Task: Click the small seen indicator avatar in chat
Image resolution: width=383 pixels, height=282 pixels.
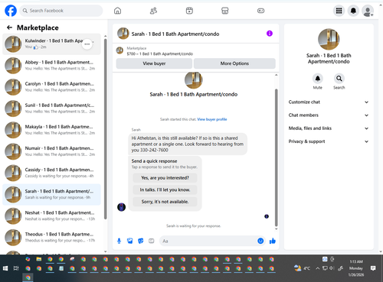Action: coord(267,216)
